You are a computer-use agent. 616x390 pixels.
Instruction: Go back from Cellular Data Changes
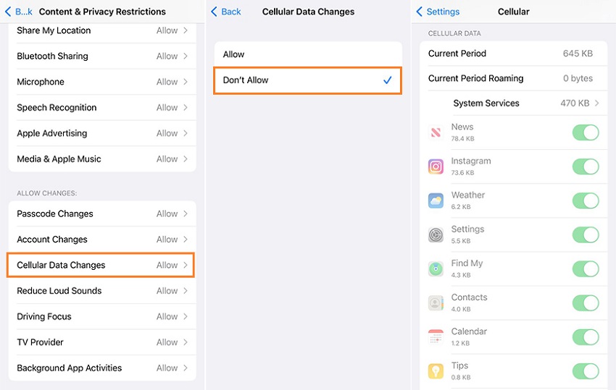tap(226, 12)
